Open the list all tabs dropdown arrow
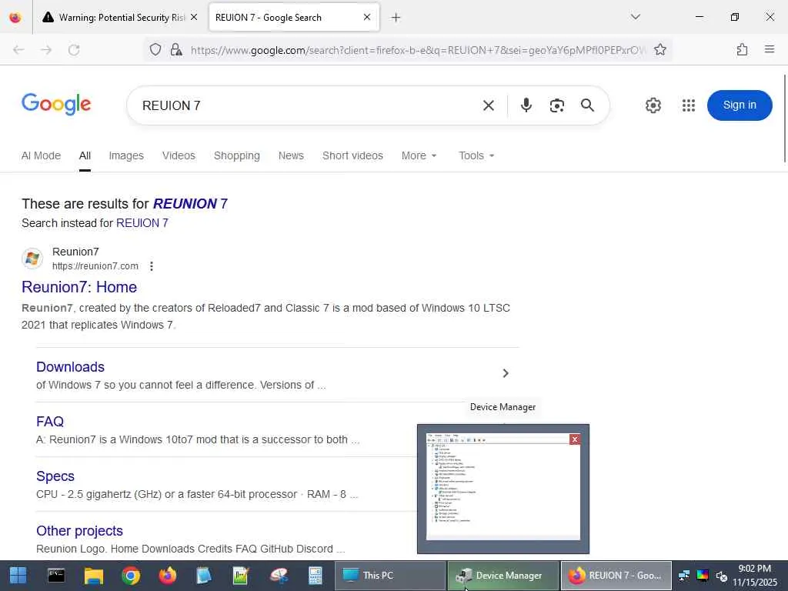The image size is (788, 591). tap(636, 17)
